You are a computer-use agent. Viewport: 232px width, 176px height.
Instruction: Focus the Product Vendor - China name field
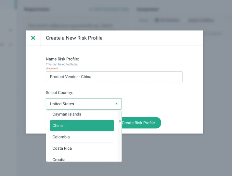pyautogui.click(x=114, y=76)
